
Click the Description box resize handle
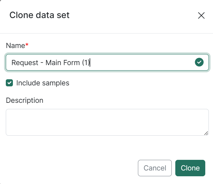click(x=206, y=133)
